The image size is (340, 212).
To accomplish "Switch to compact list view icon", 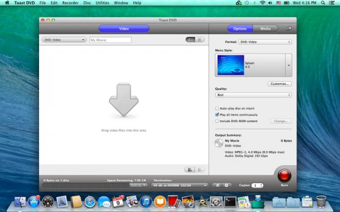I will (x=199, y=40).
